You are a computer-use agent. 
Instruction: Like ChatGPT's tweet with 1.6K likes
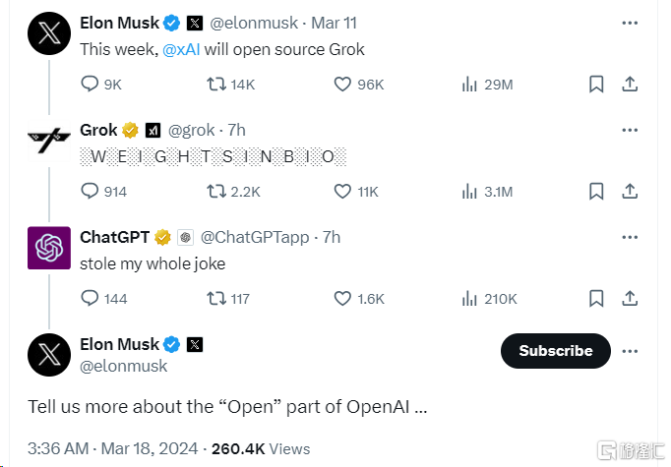pos(343,298)
